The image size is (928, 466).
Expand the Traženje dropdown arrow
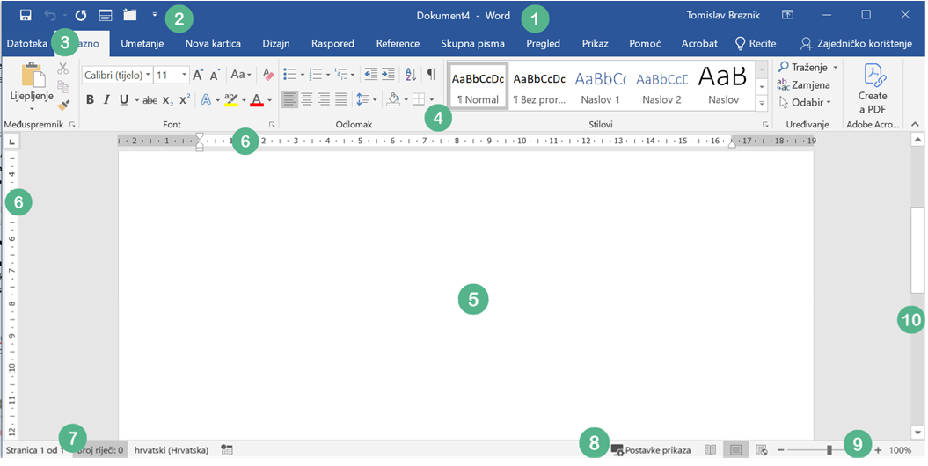[x=835, y=68]
